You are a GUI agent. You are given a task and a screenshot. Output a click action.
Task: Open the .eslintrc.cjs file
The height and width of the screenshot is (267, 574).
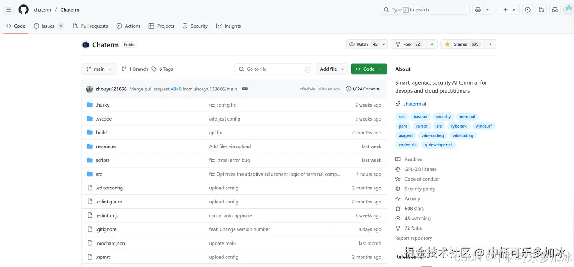107,215
